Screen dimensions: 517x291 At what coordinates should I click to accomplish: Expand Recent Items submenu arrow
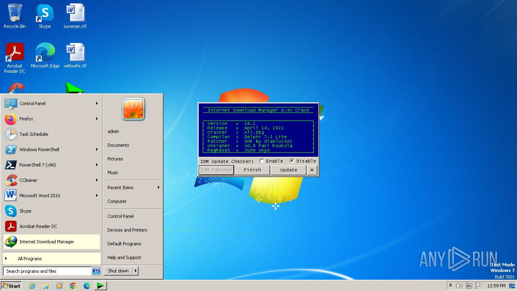[x=159, y=188]
